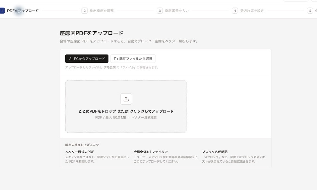Click the tip text アリーナ・スタンドを含む
This screenshot has height=190, width=317.
pyautogui.click(x=166, y=159)
